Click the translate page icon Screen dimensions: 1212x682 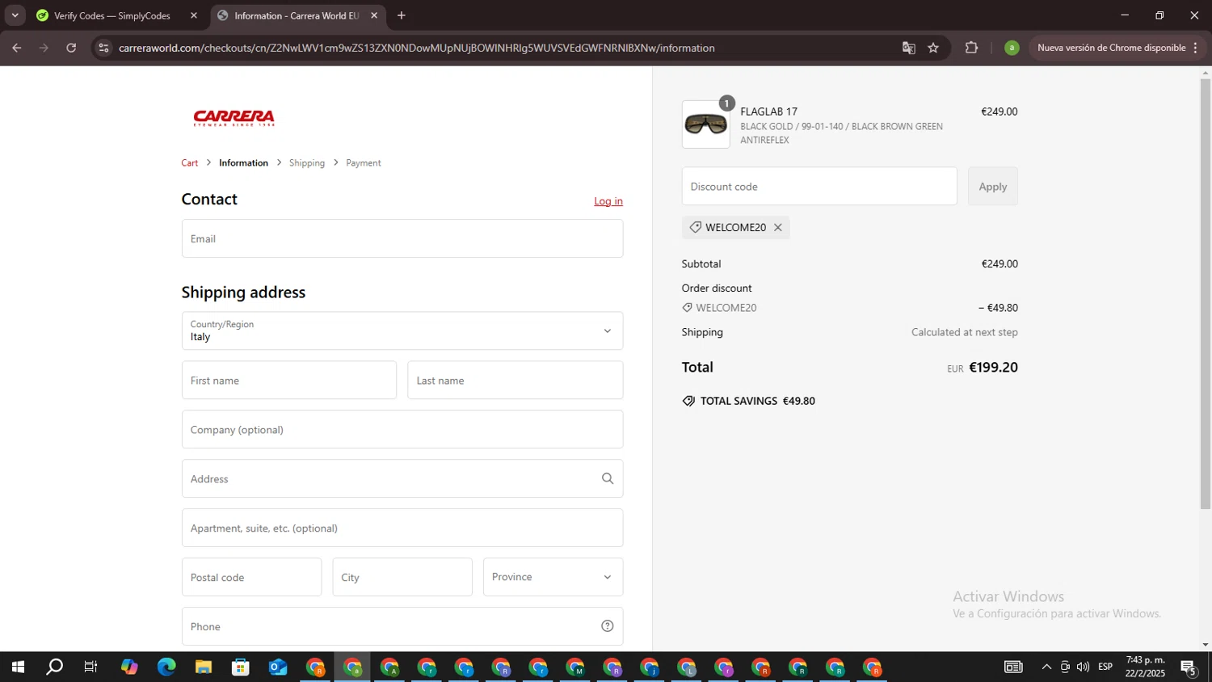click(x=909, y=48)
